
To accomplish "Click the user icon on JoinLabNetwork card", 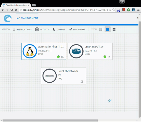I will click(x=82, y=81).
